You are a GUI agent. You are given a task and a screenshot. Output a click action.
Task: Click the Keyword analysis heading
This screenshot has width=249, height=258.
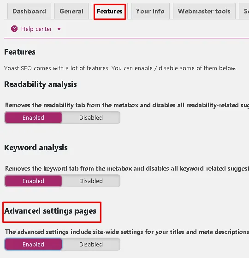(36, 147)
